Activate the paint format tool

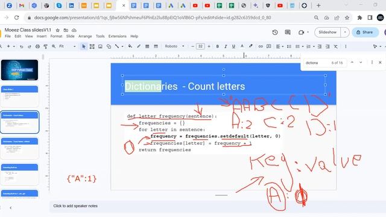coord(46,46)
